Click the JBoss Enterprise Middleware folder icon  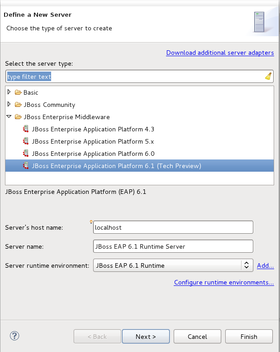(x=18, y=117)
